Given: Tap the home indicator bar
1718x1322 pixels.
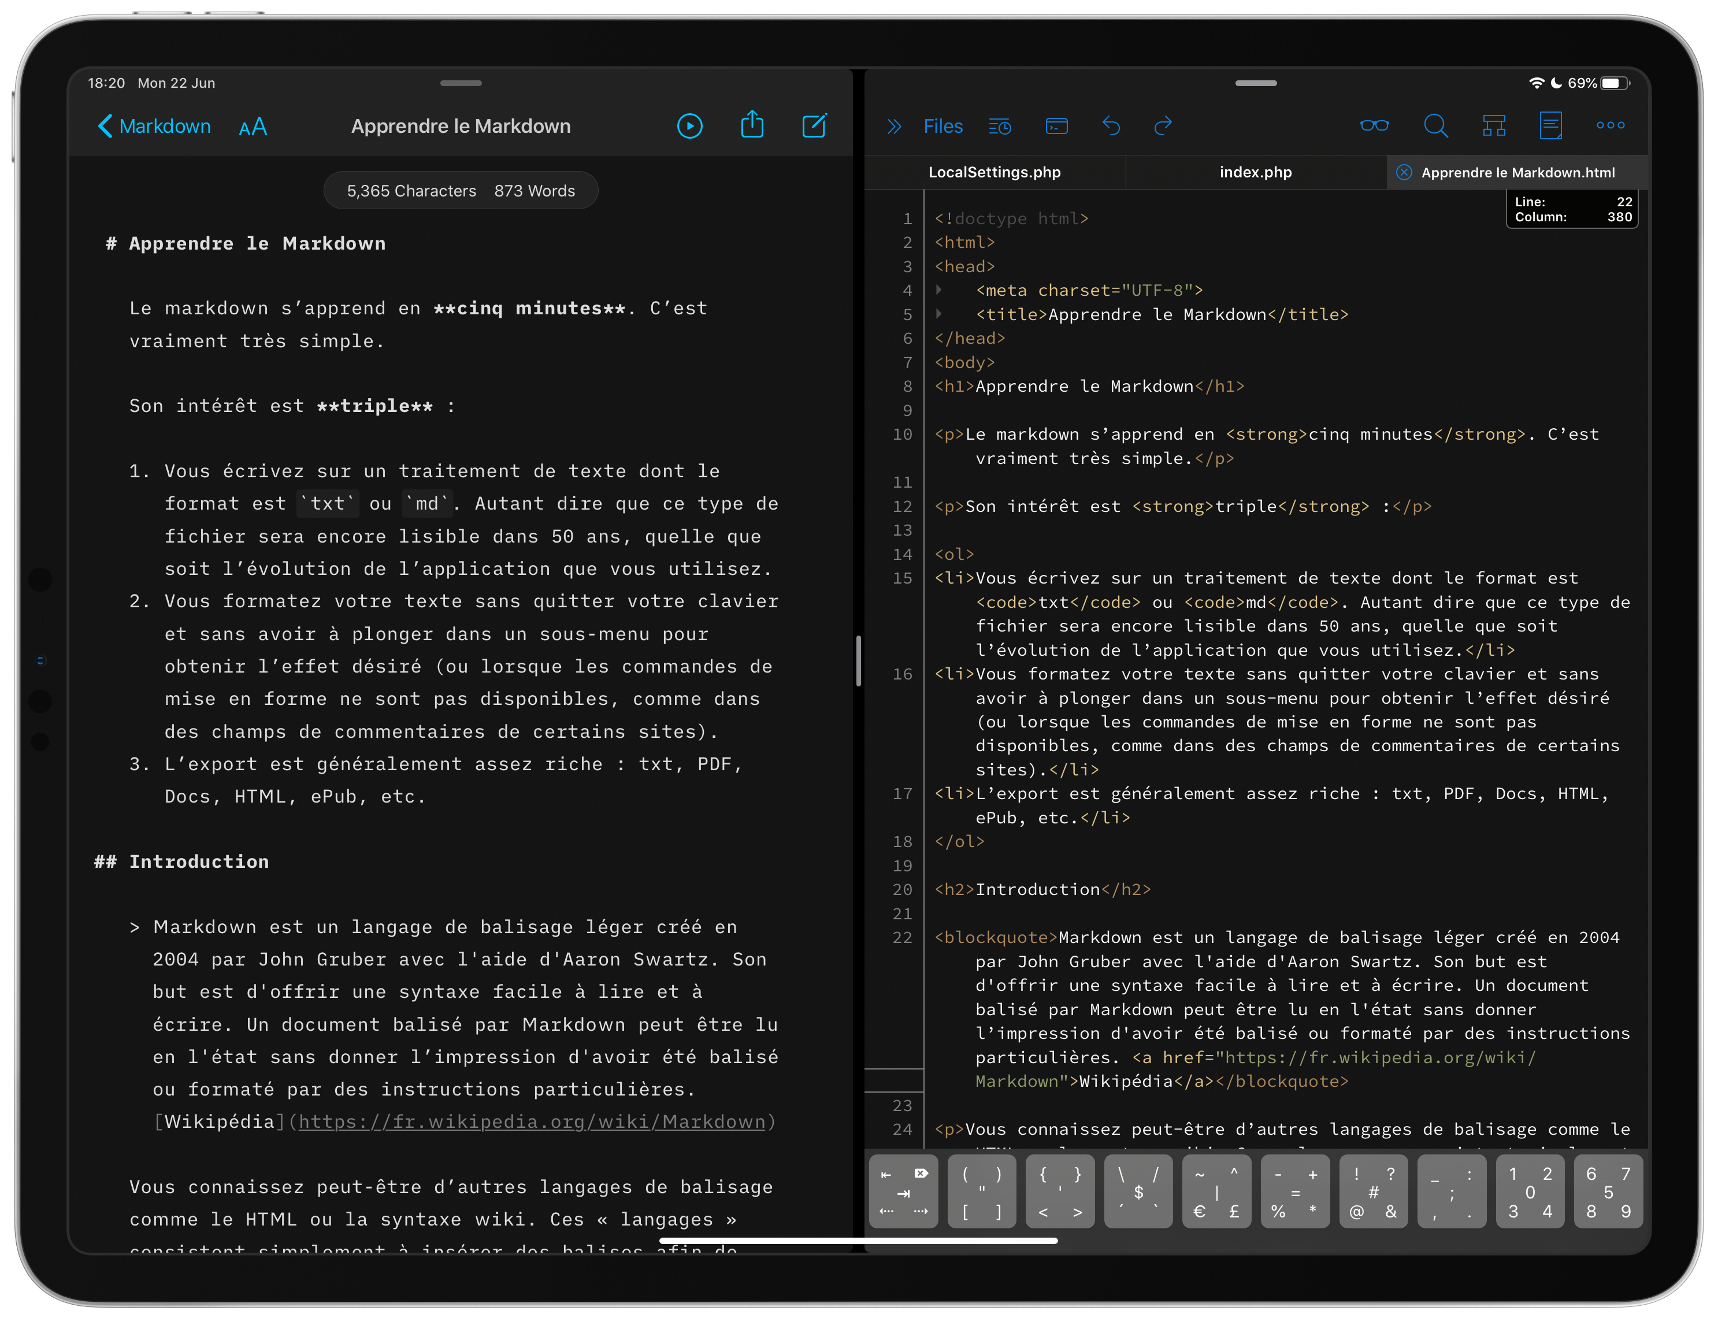Looking at the screenshot, I should pyautogui.click(x=858, y=1241).
